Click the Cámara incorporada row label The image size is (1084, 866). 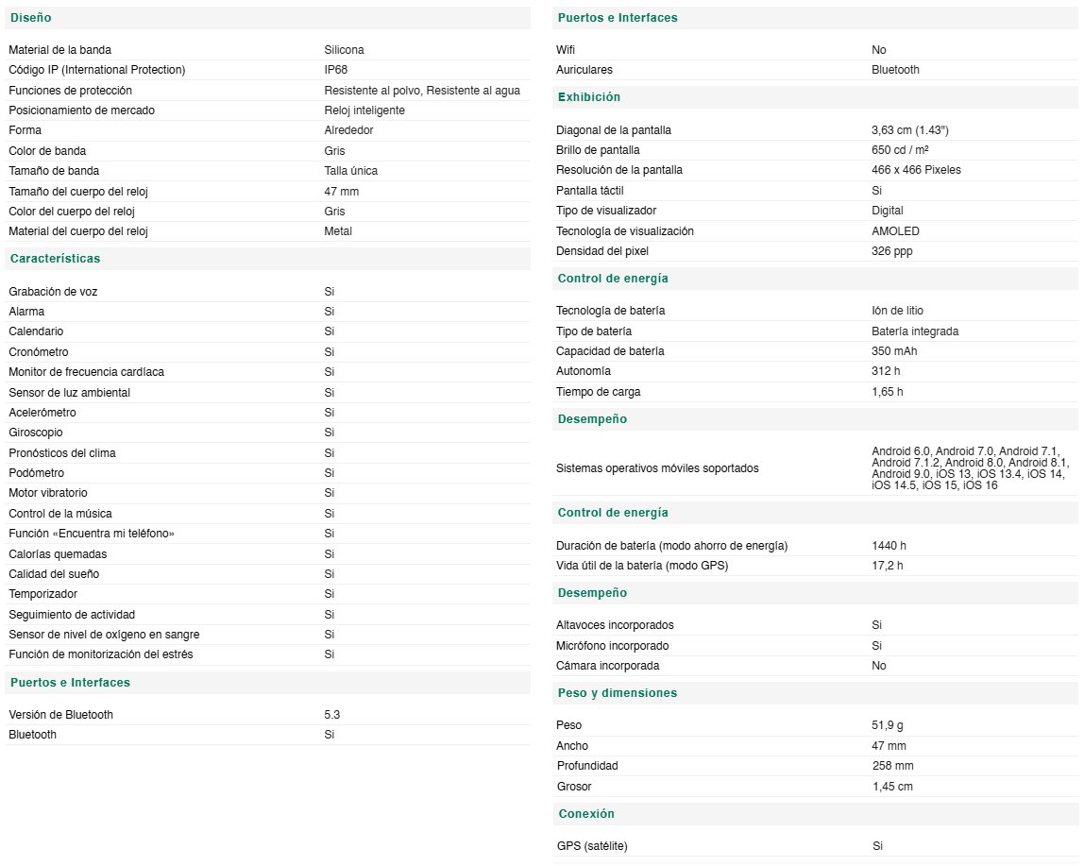pyautogui.click(x=608, y=666)
